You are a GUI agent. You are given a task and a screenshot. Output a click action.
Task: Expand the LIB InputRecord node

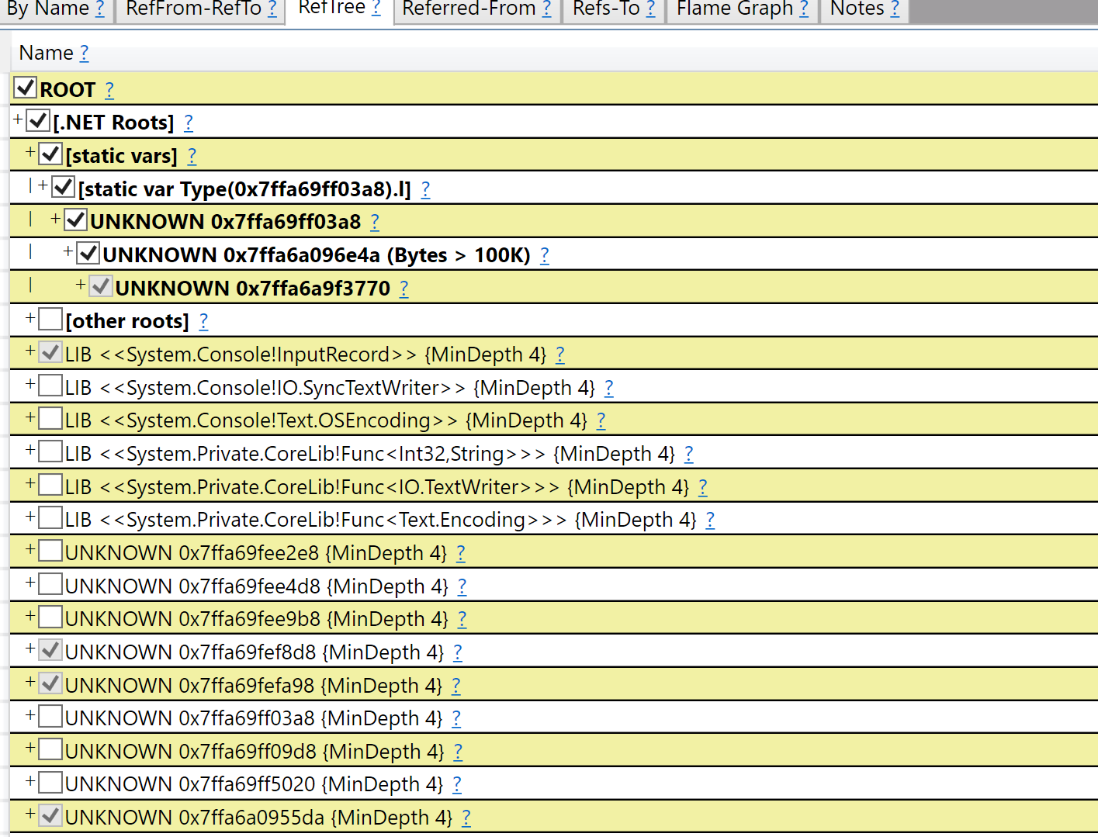29,349
